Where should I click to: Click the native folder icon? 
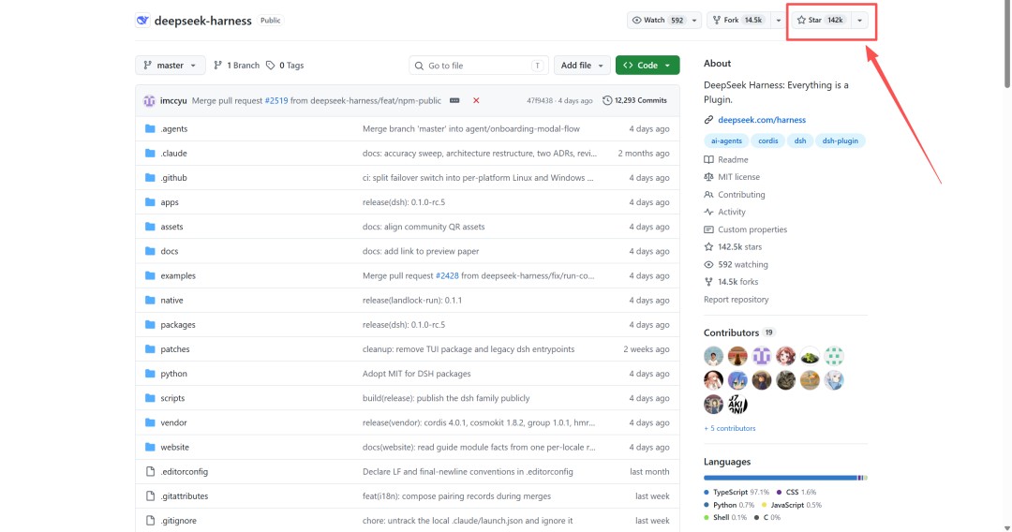pyautogui.click(x=150, y=300)
